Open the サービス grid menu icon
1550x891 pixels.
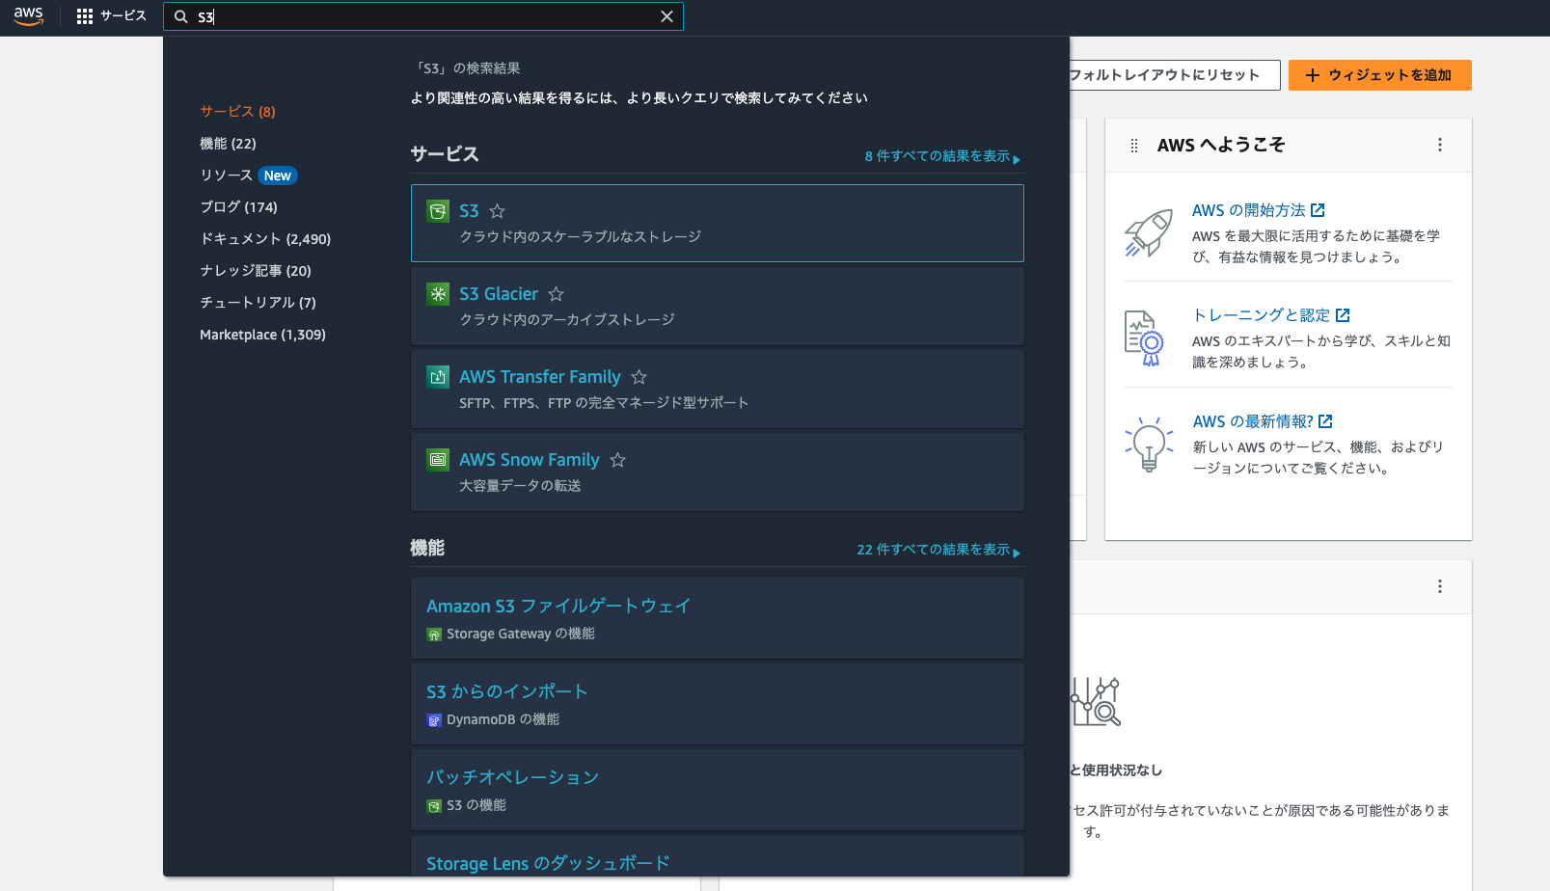point(85,16)
